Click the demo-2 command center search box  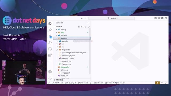pos(111,18)
